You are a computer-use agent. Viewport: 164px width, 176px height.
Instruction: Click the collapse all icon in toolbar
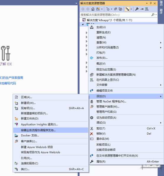click(x=115, y=9)
